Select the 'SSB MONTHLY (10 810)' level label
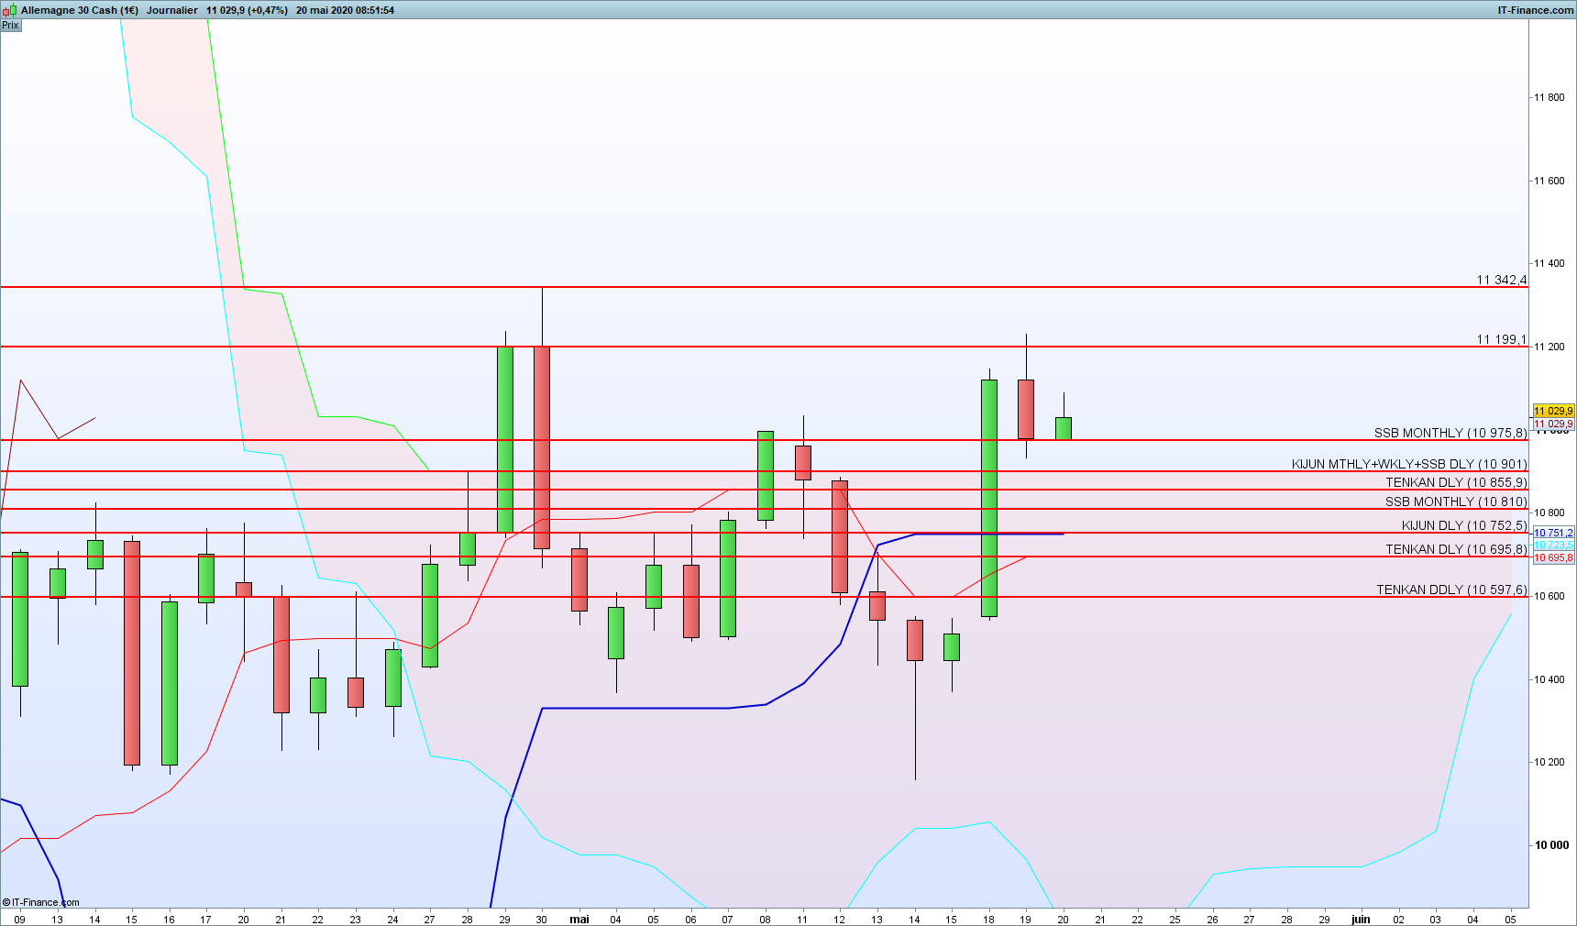The image size is (1577, 926). click(1456, 502)
